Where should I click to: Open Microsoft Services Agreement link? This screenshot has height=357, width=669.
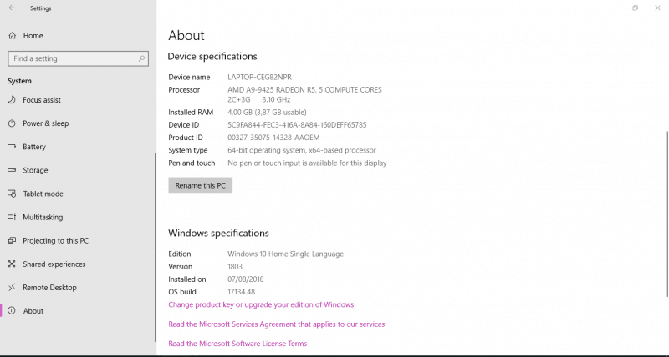[277, 324]
